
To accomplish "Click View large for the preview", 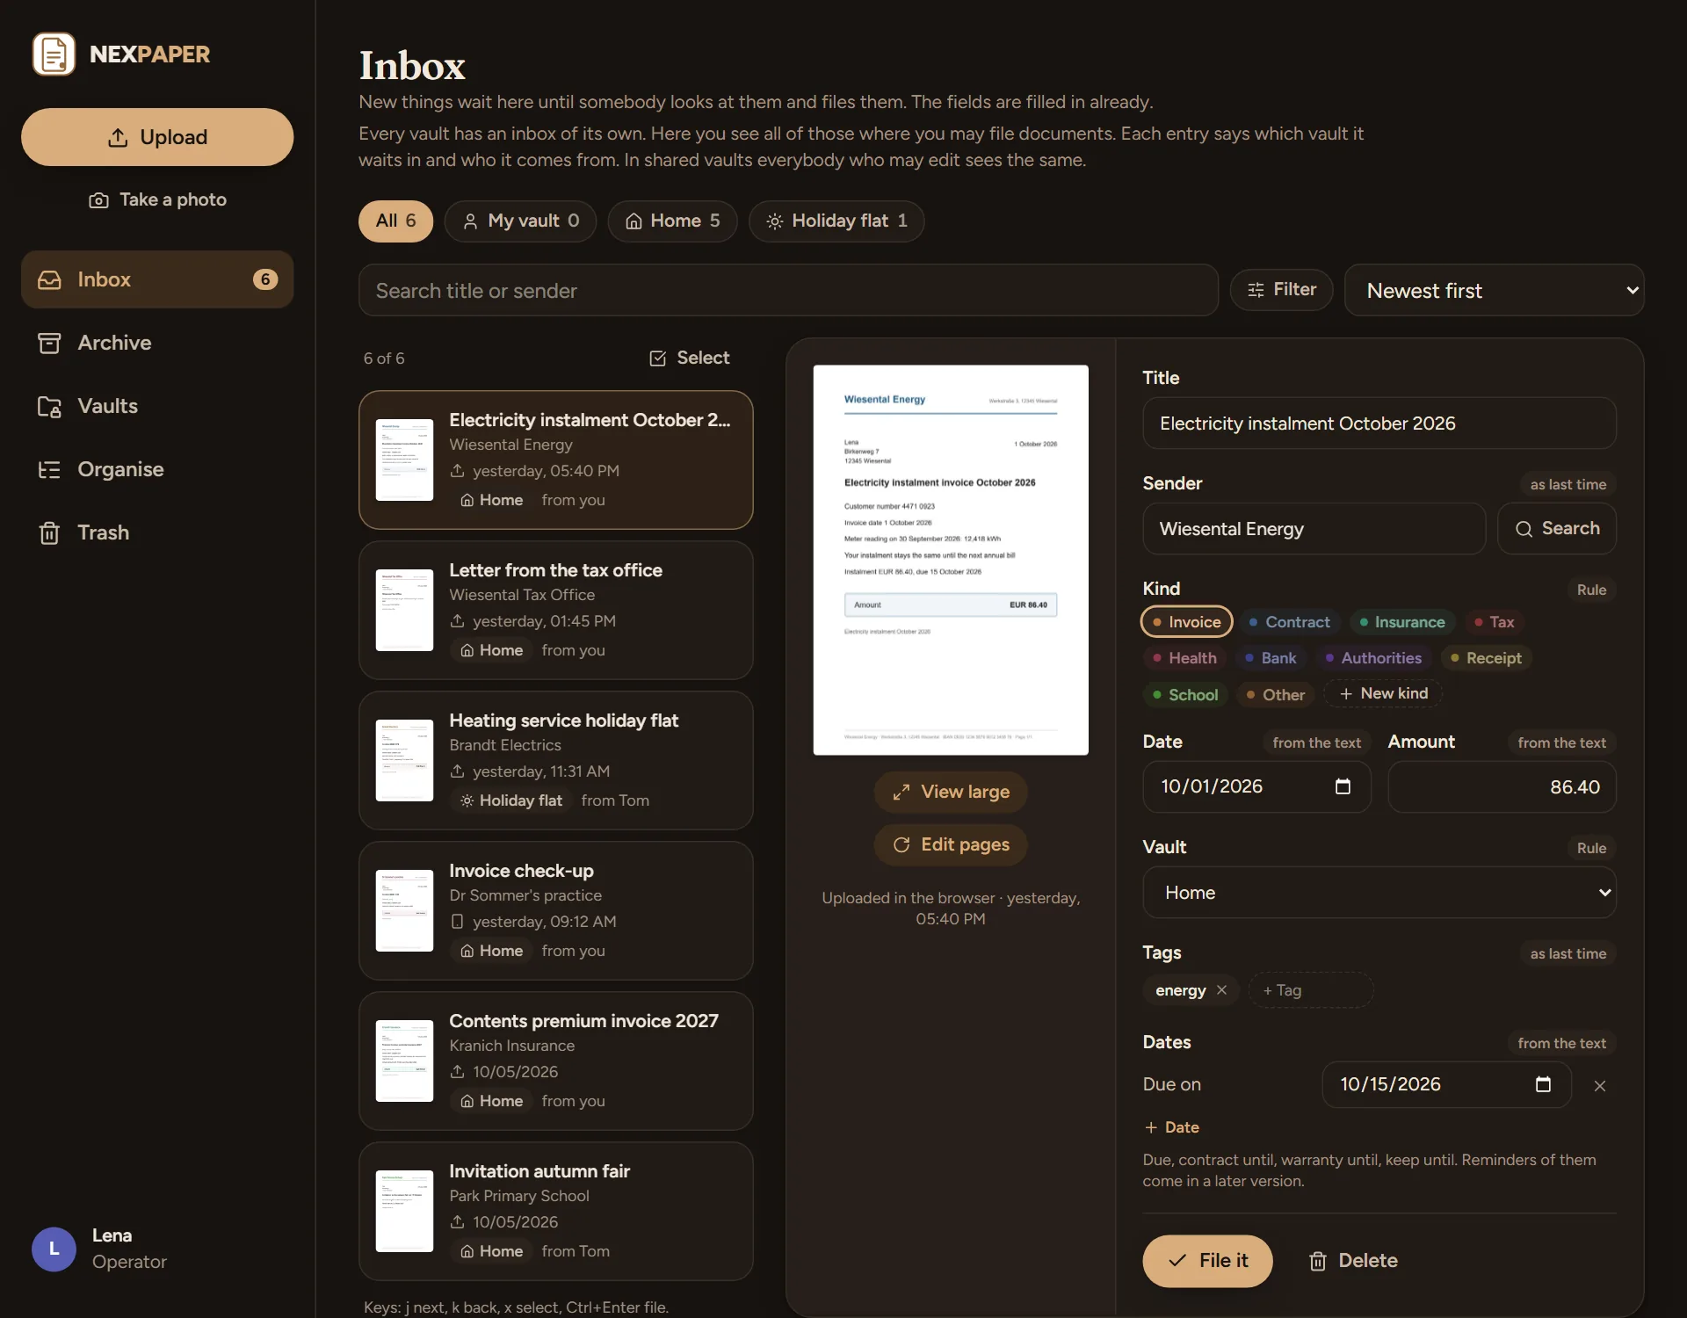I will point(951,792).
